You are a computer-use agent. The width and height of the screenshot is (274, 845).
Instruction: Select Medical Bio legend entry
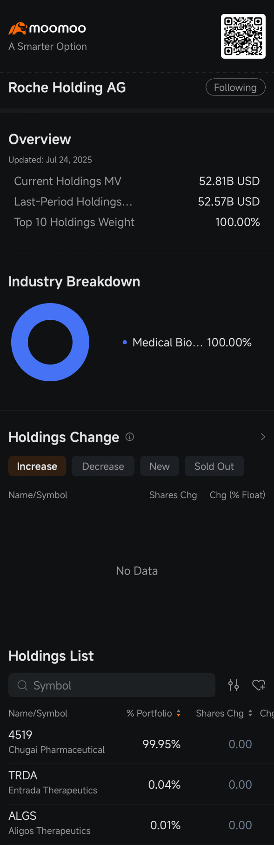187,343
